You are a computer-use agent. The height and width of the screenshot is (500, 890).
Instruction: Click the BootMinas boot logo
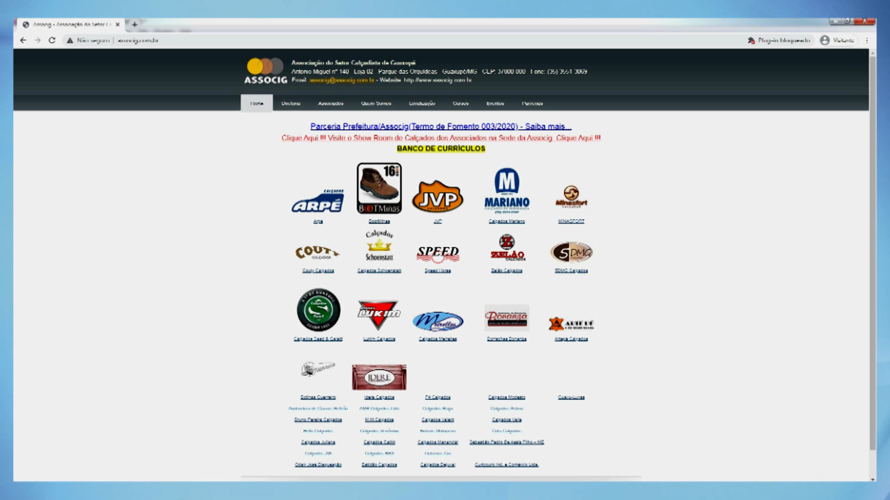click(x=379, y=188)
